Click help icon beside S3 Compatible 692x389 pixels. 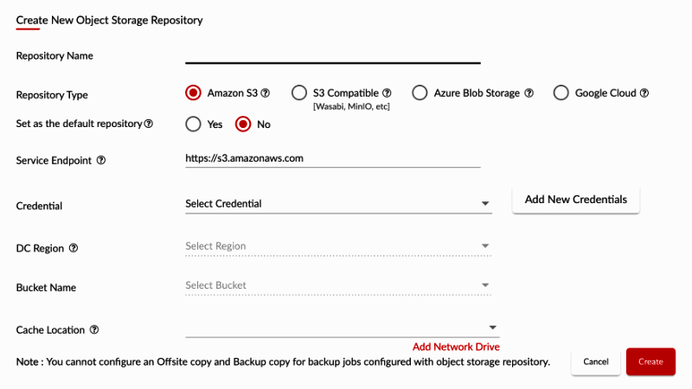point(388,93)
